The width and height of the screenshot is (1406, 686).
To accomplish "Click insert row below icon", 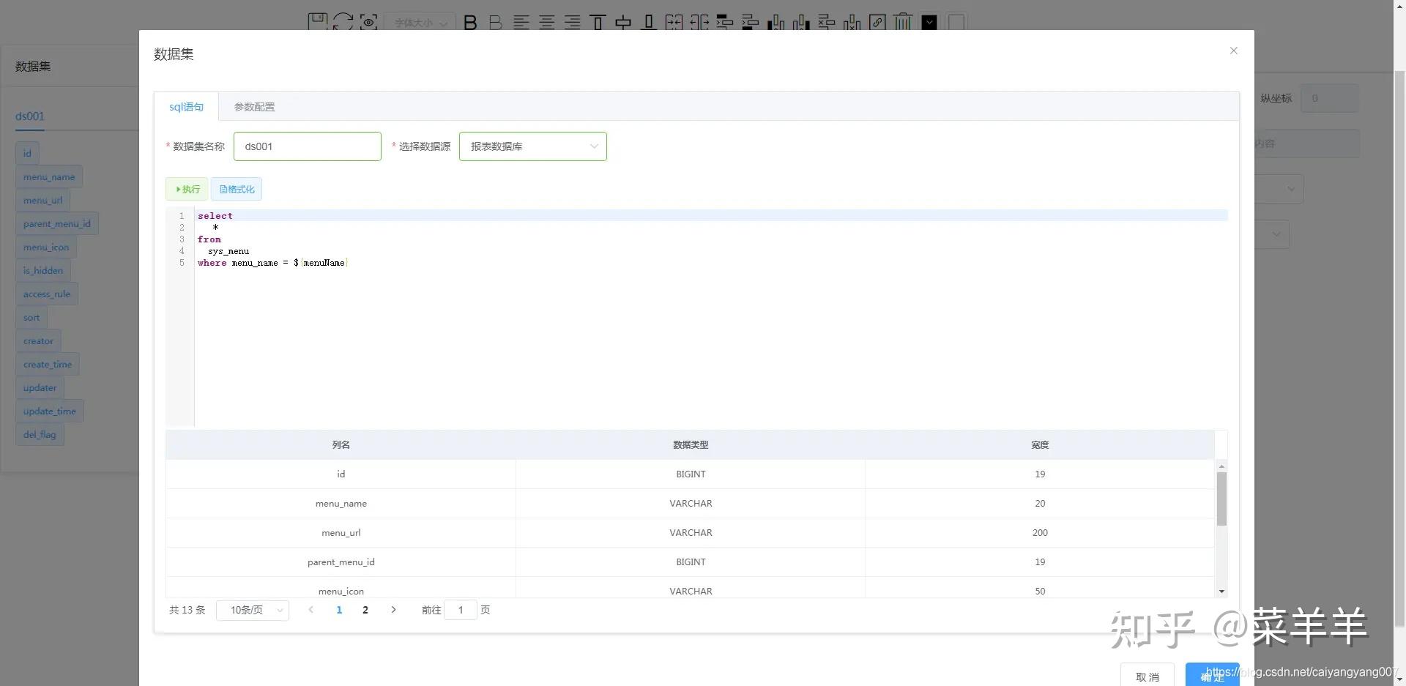I will pyautogui.click(x=751, y=22).
